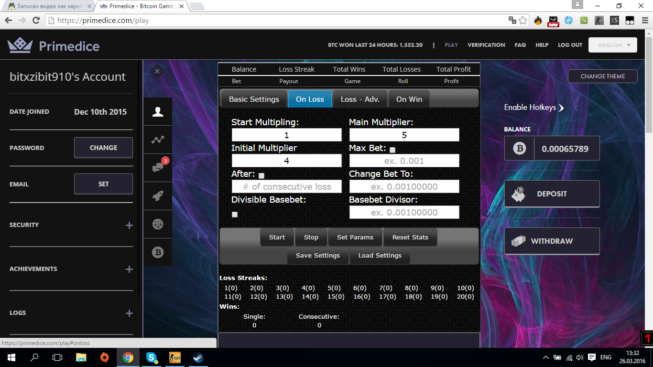Expand the Security section
The image size is (653, 367).
pos(129,225)
